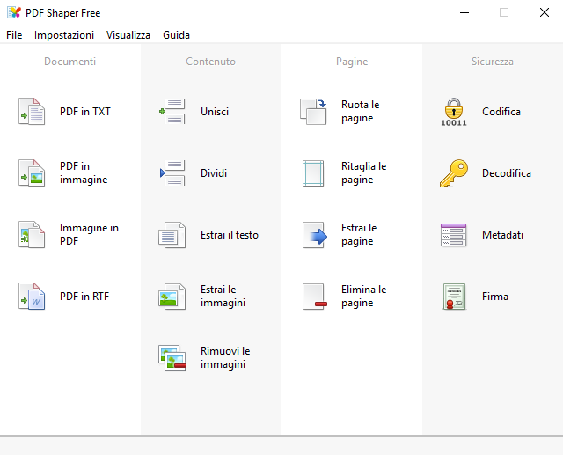Open the Visualizza menu
Screen dimensions: 563x455
128,35
